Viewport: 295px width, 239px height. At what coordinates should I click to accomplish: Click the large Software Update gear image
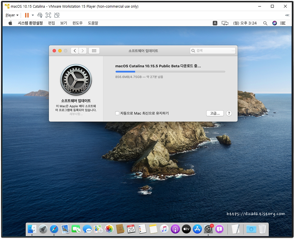tap(76, 80)
